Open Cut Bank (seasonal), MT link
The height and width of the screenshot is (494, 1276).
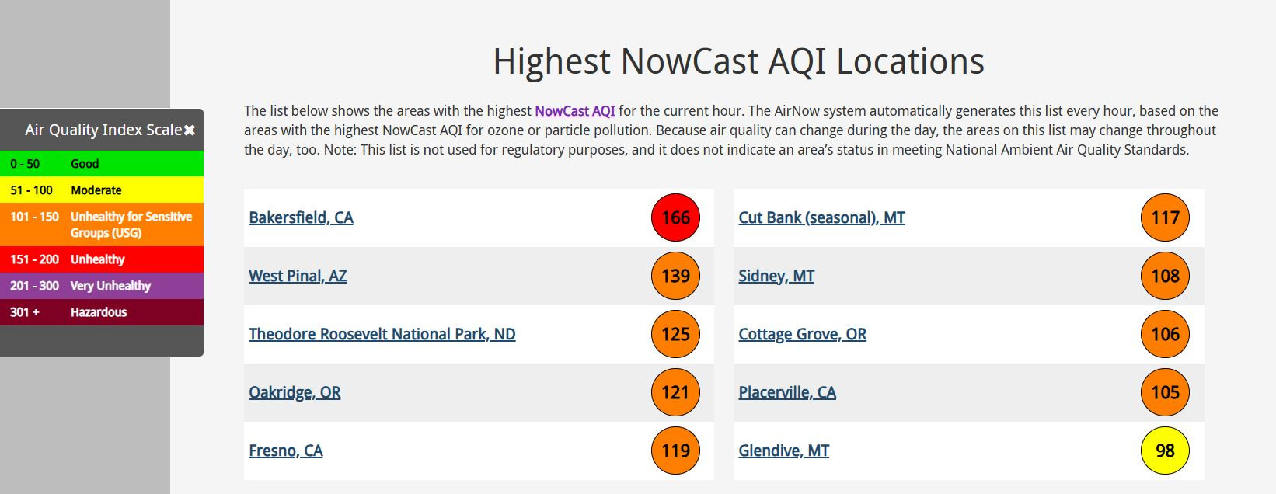click(x=821, y=217)
